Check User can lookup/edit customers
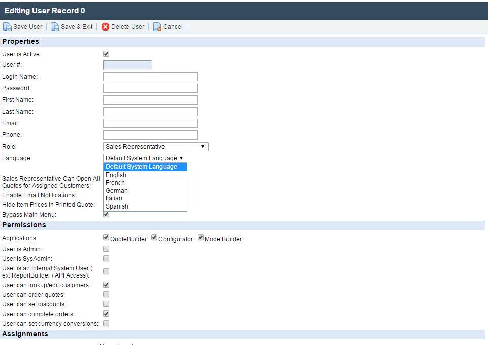This screenshot has height=345, width=488. coord(106,285)
